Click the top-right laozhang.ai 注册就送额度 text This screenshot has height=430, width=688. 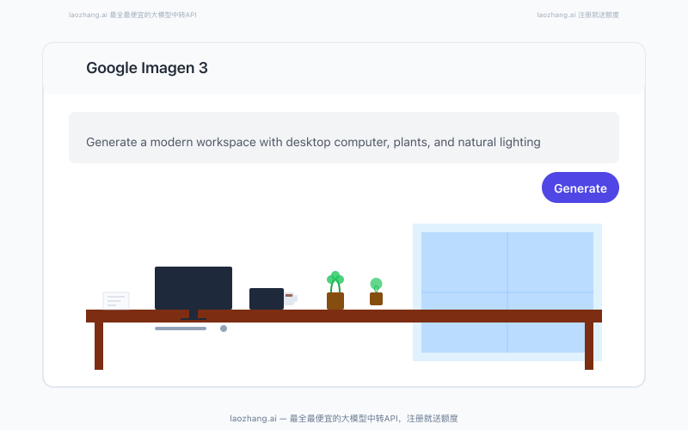click(x=578, y=15)
